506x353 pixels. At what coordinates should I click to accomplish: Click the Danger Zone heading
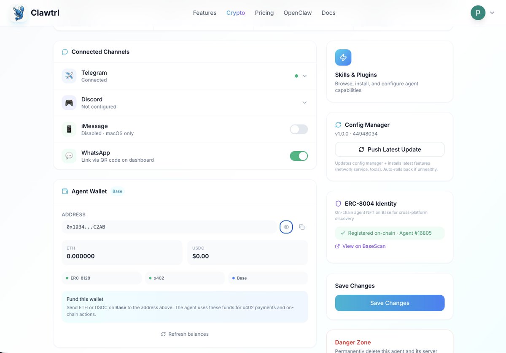[x=353, y=342]
